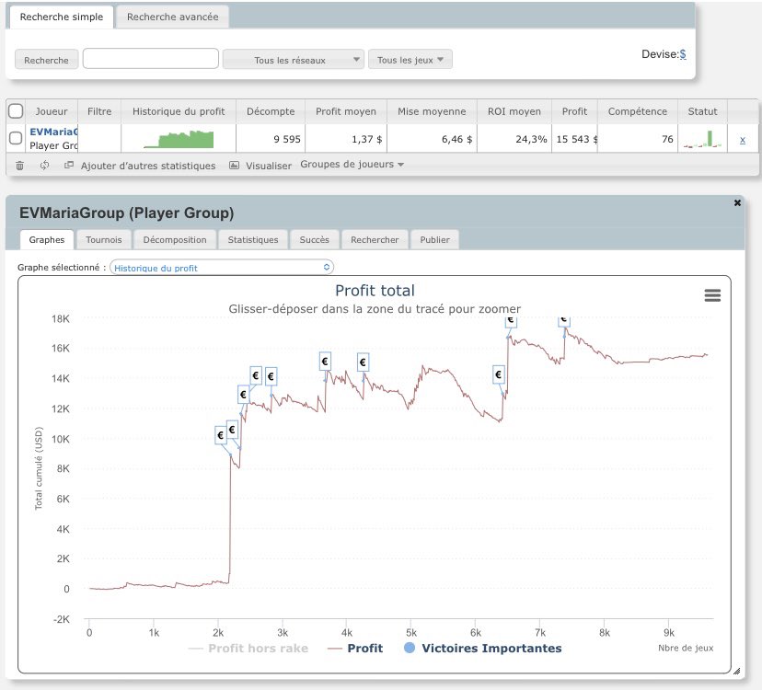Click the euro marker near 12K
The height and width of the screenshot is (690, 762).
click(244, 394)
